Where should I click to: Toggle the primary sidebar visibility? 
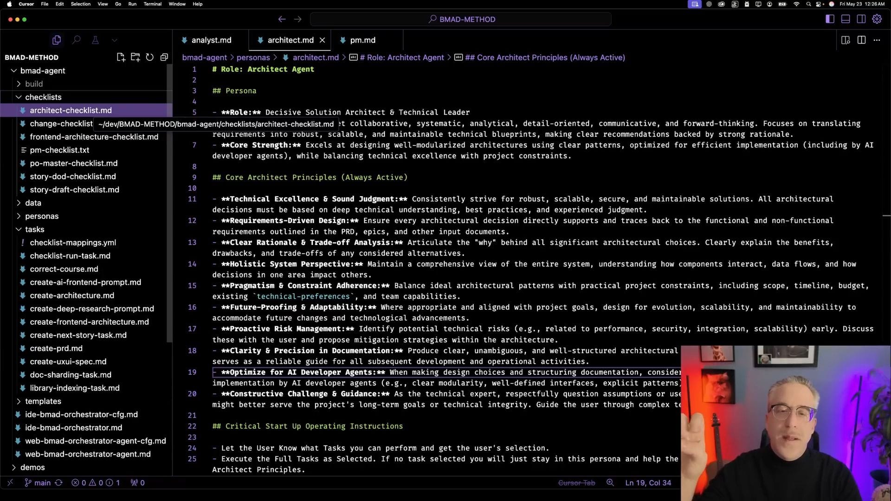(830, 19)
